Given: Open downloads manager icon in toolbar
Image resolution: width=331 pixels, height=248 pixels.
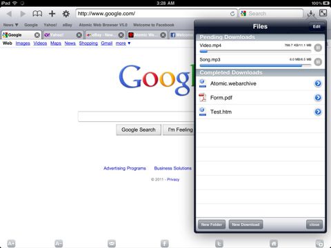Looking at the screenshot, I should coord(311,14).
